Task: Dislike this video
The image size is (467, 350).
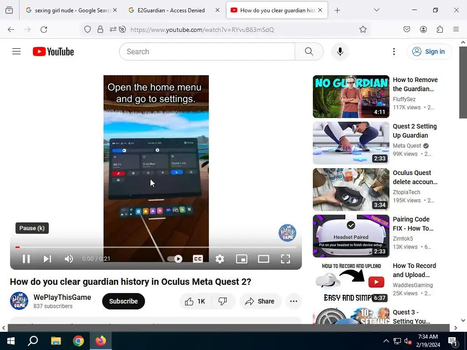Action: click(223, 301)
